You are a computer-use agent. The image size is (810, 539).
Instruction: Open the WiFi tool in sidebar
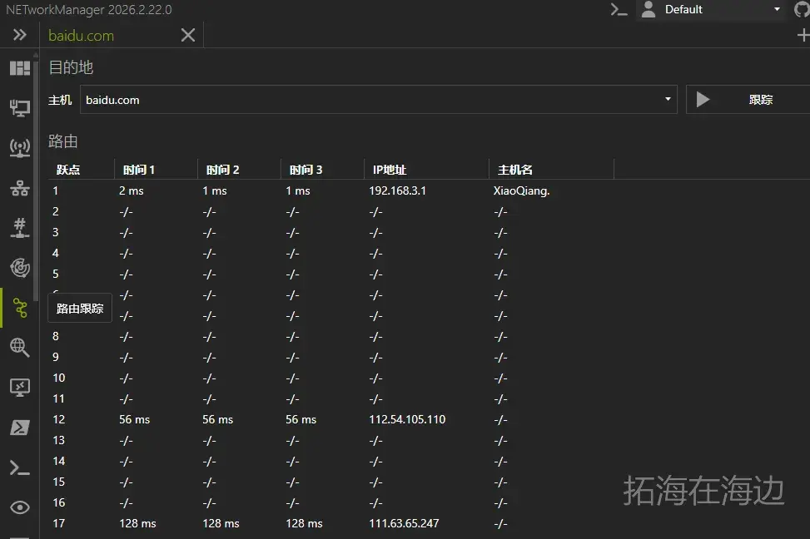point(20,148)
